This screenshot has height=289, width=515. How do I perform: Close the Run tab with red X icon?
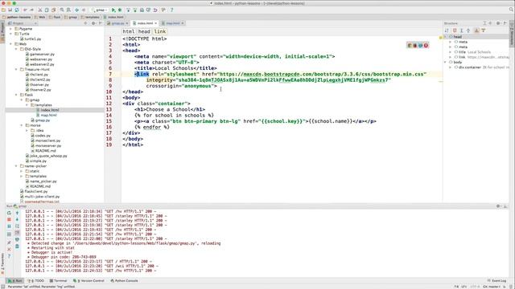9,250
